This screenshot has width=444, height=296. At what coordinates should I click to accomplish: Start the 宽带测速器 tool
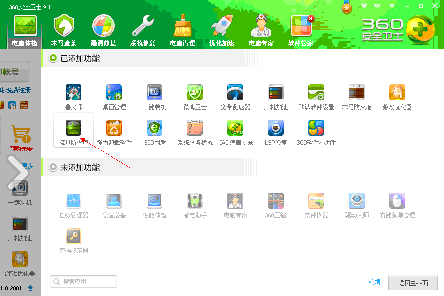point(235,97)
